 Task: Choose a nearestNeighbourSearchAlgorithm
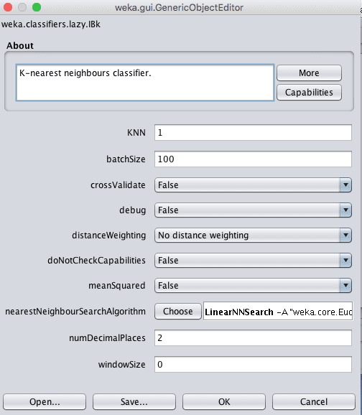pyautogui.click(x=178, y=312)
